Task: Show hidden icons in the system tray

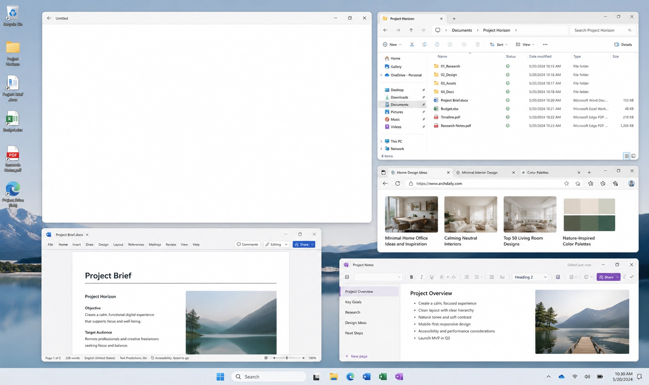Action: click(x=549, y=377)
